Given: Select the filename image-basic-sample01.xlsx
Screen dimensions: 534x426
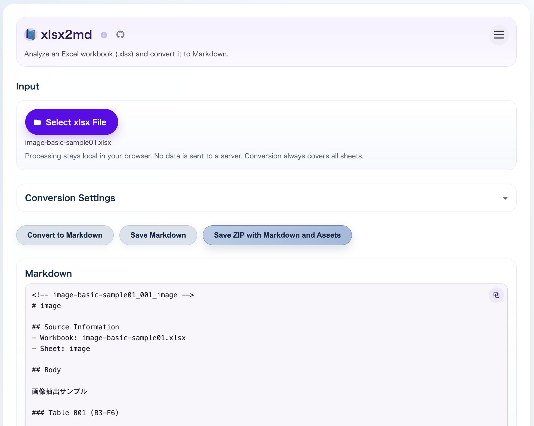Looking at the screenshot, I should 68,142.
